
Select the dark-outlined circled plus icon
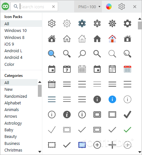pyautogui.click(x=97, y=145)
